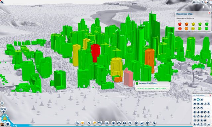
Task: Close the All Data Maps panel
Action: (210, 95)
